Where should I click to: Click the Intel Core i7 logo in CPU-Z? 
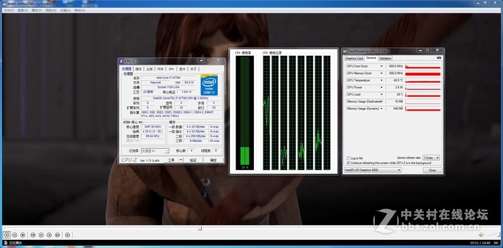point(209,85)
